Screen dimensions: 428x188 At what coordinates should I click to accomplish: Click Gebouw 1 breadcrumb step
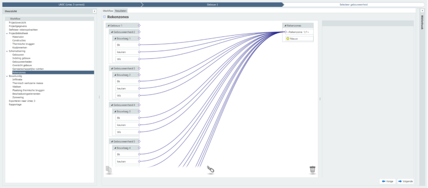[x=212, y=4]
